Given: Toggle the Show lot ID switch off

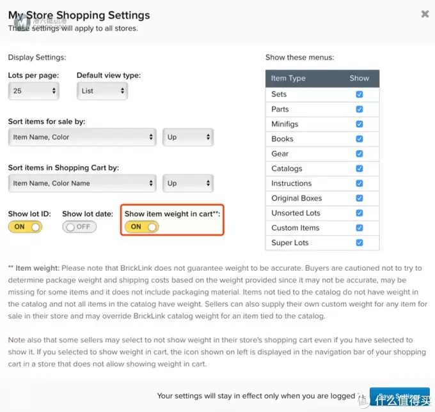Looking at the screenshot, I should [x=25, y=227].
